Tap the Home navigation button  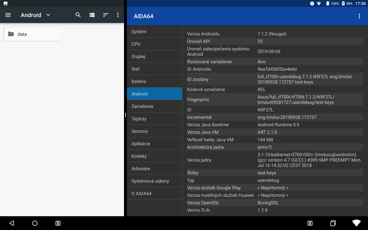(x=35, y=223)
